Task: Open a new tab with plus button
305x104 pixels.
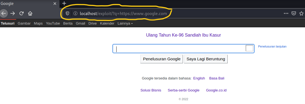Action: click(64, 3)
